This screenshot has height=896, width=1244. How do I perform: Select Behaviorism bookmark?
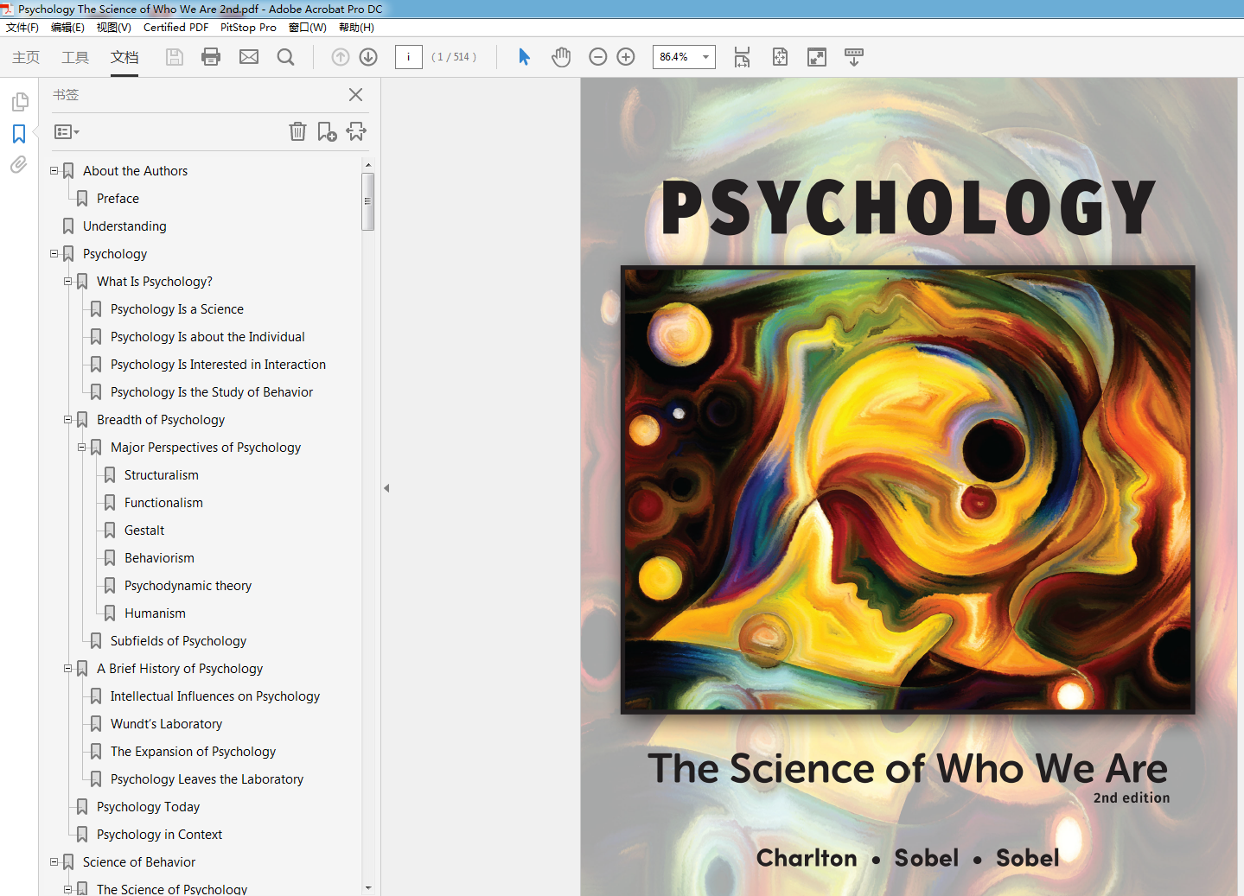(159, 558)
